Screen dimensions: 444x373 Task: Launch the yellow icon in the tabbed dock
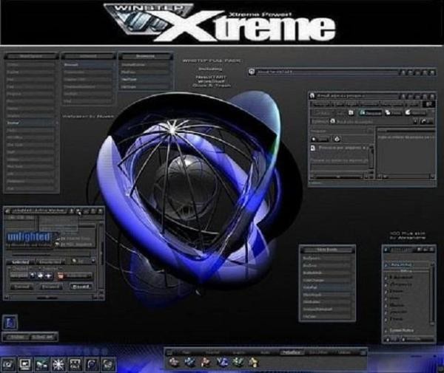pyautogui.click(x=254, y=362)
